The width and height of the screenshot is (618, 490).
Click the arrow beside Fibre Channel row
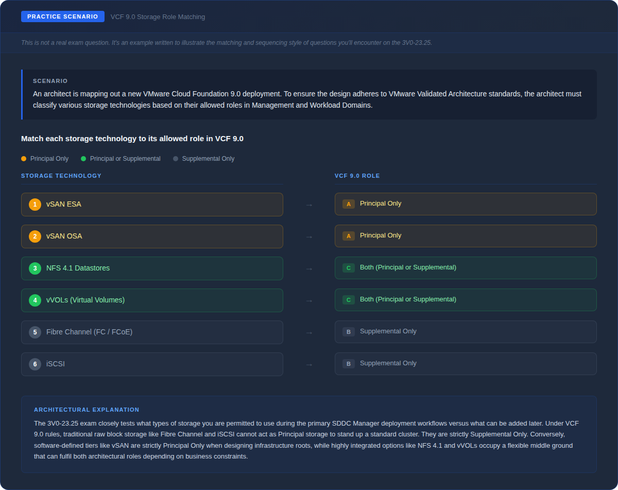coord(309,333)
